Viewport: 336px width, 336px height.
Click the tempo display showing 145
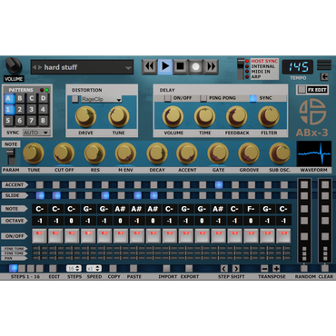[x=298, y=67]
